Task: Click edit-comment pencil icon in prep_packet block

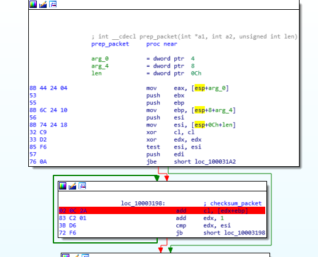Action: click(43, 4)
